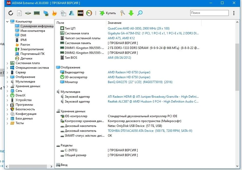Open the TOSHIBA DT01ACA050 disk link

tap(150, 131)
